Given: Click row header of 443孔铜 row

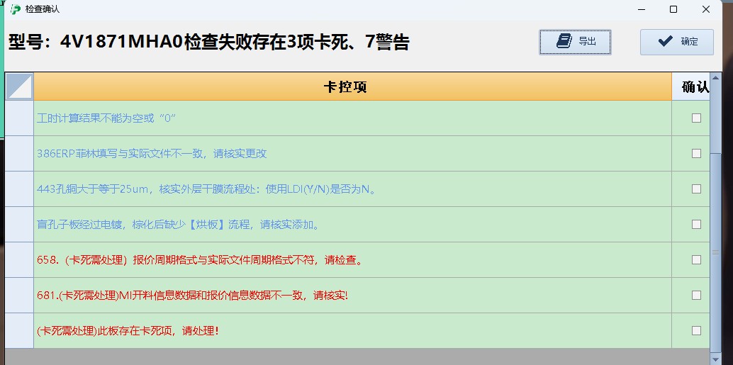Looking at the screenshot, I should click(x=19, y=189).
